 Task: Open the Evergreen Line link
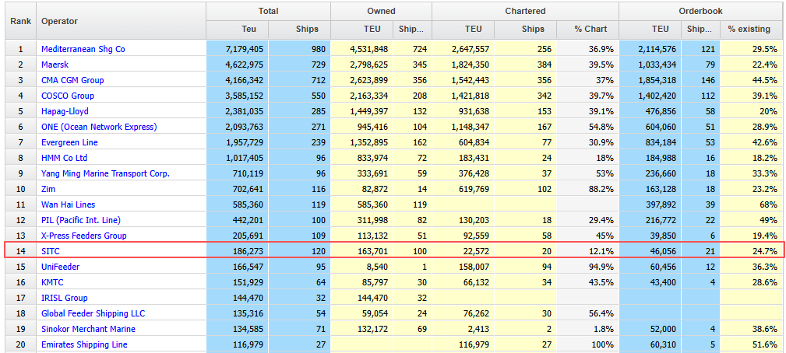(72, 142)
